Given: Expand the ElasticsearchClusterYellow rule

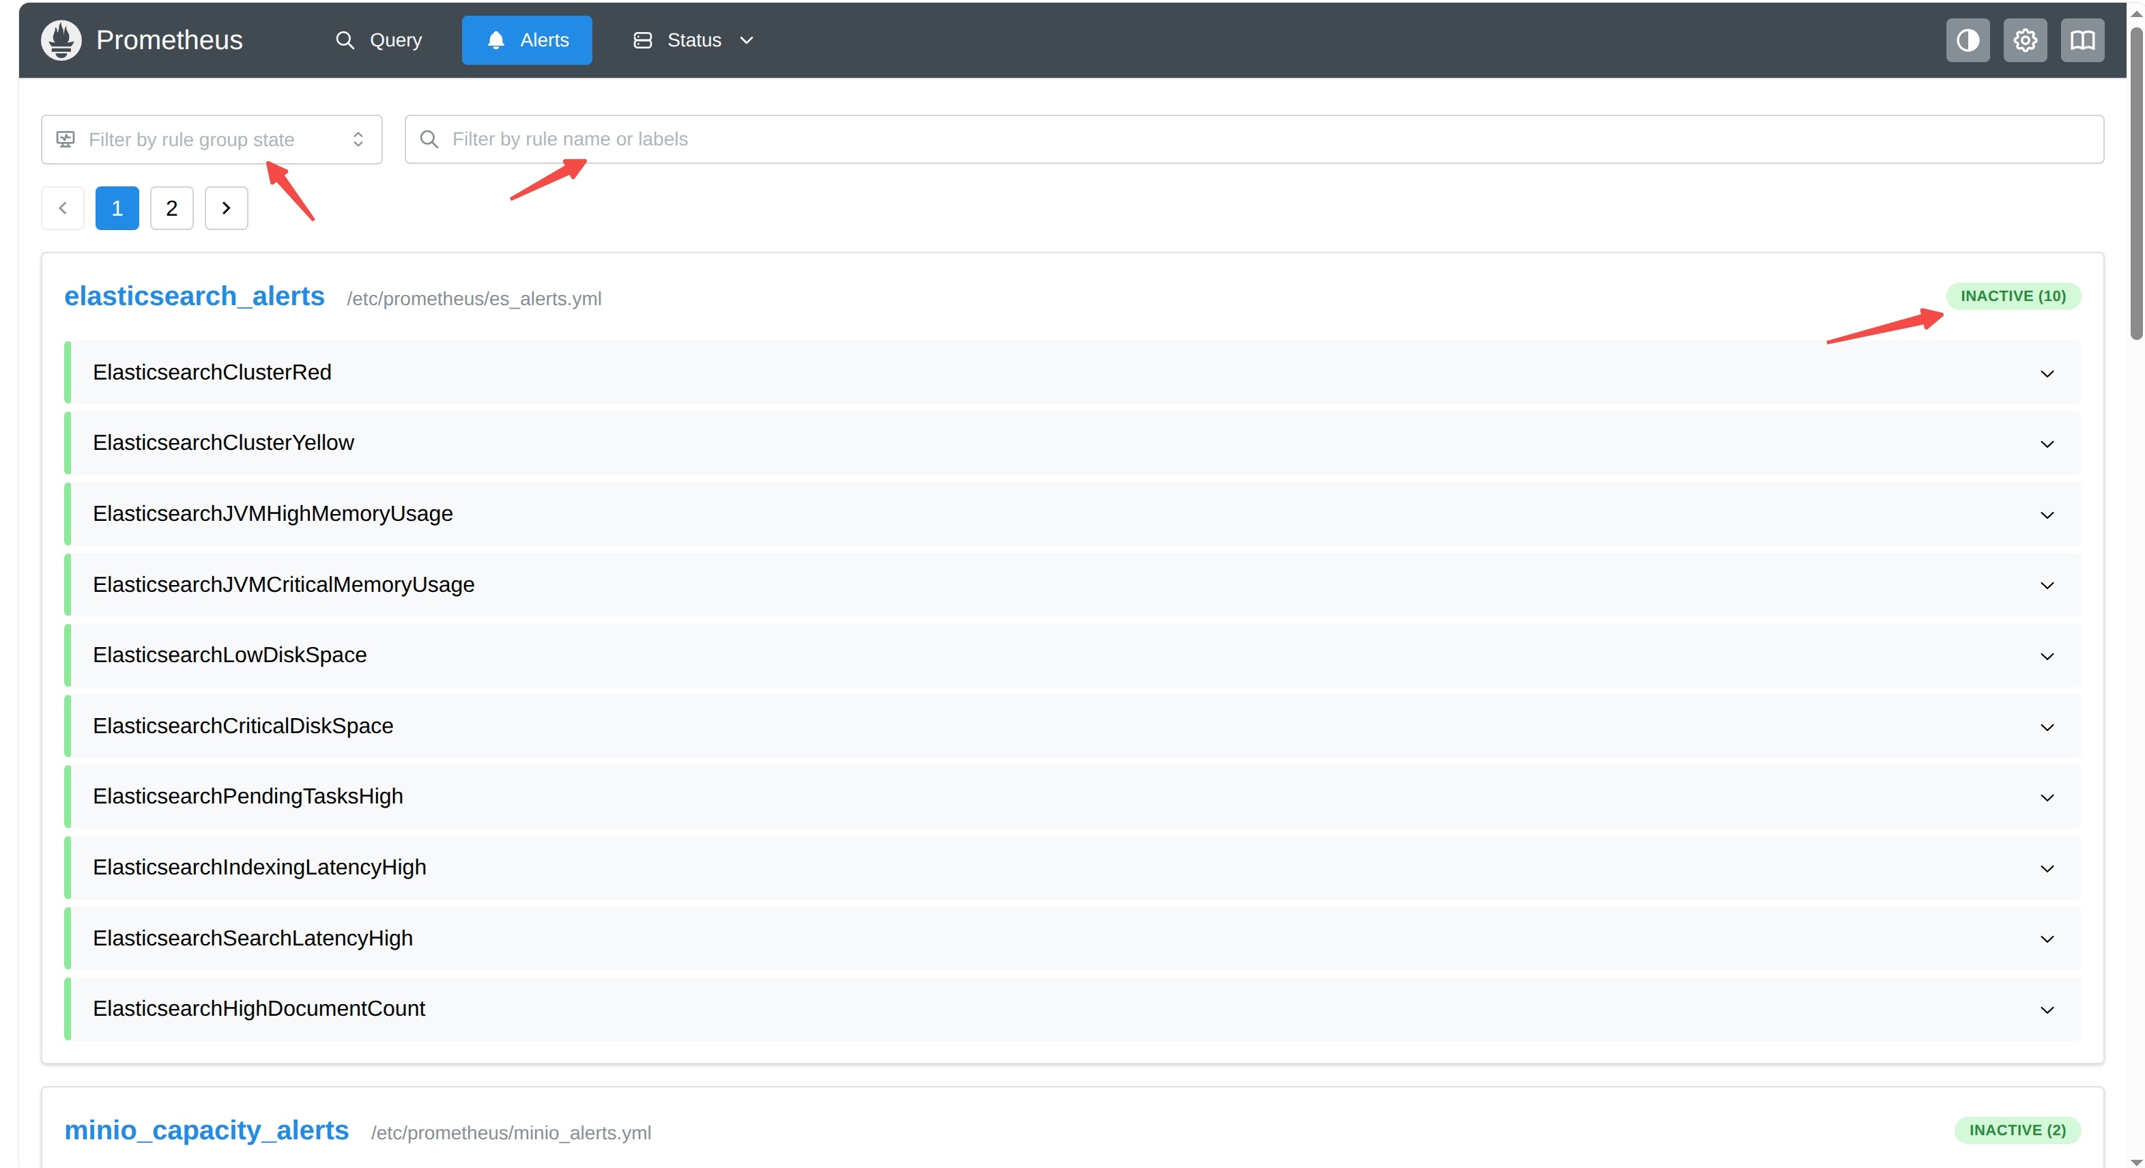Looking at the screenshot, I should (x=1073, y=443).
